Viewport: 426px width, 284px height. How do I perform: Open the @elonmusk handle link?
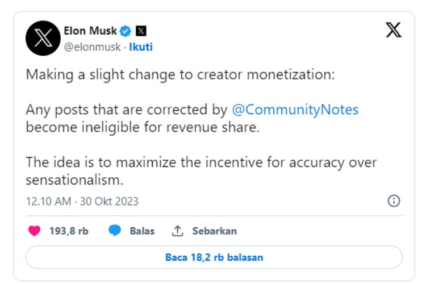pos(92,47)
